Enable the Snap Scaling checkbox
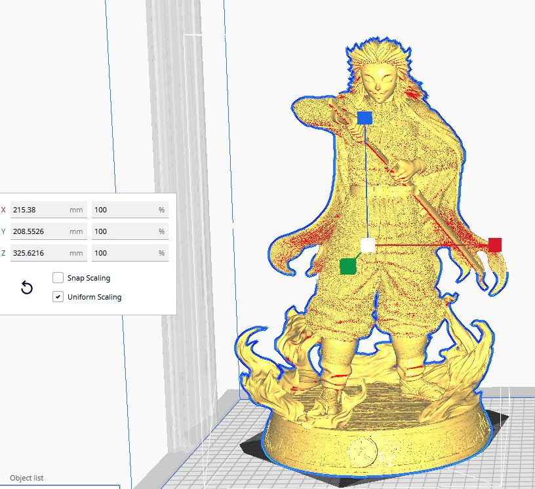 [58, 278]
